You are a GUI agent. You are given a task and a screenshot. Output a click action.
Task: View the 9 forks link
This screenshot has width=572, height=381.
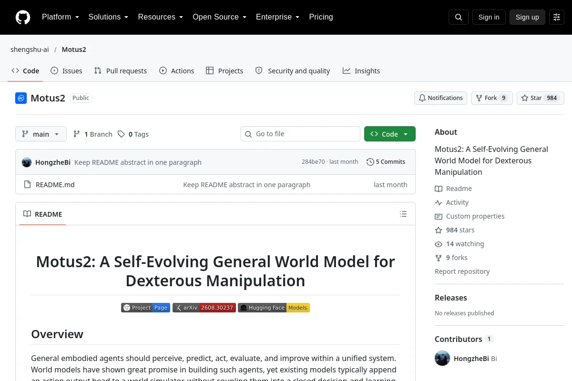pyautogui.click(x=451, y=258)
